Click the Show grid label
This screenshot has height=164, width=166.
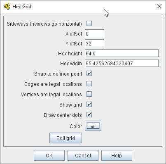point(70,105)
